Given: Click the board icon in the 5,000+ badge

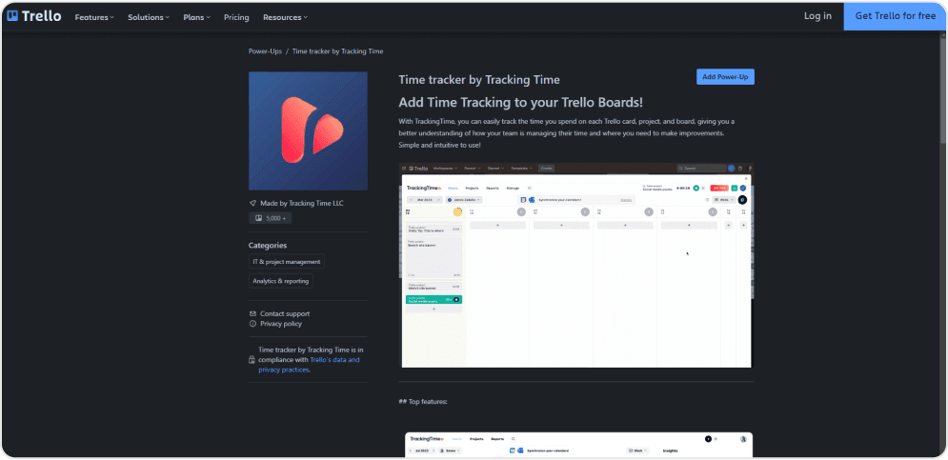Looking at the screenshot, I should (x=258, y=218).
